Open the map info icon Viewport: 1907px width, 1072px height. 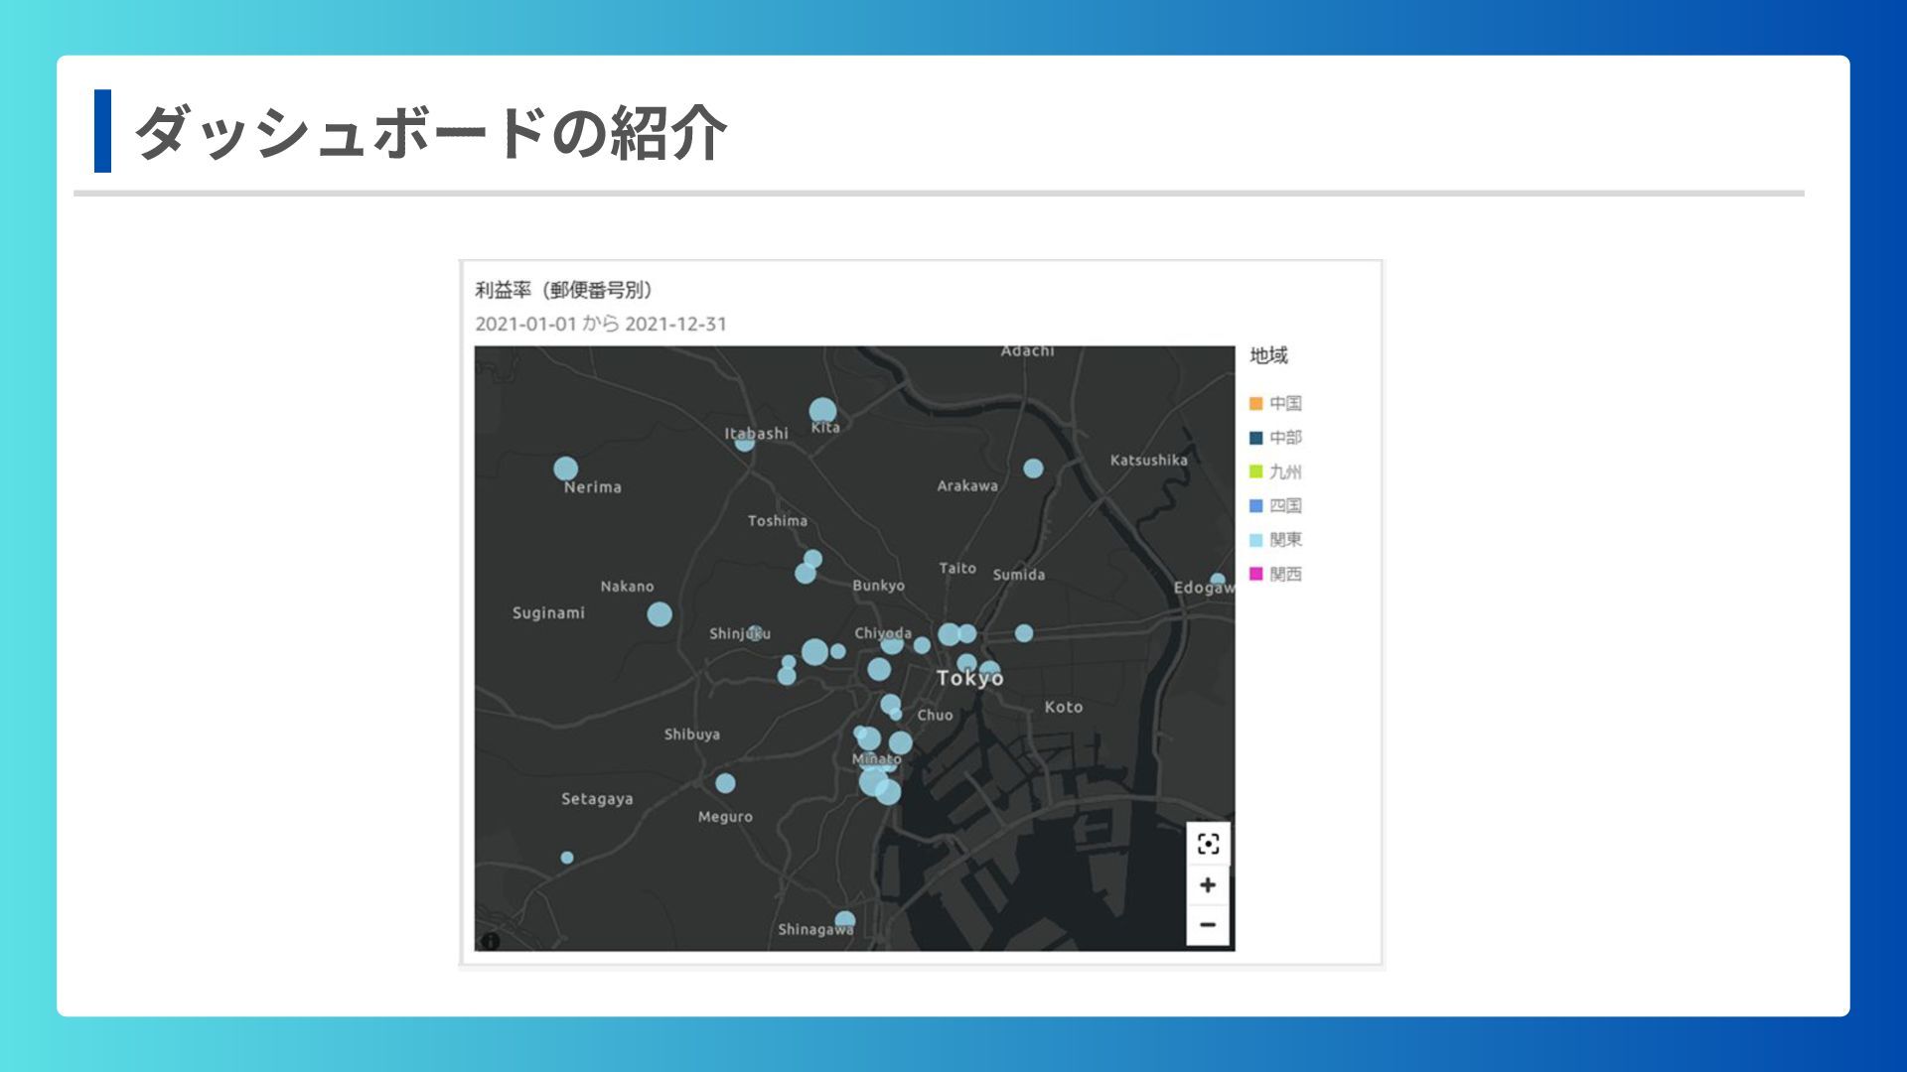491,941
